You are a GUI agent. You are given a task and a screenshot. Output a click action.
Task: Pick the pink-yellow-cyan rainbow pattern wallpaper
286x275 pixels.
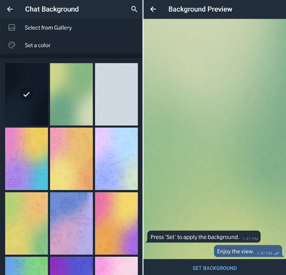pyautogui.click(x=26, y=159)
